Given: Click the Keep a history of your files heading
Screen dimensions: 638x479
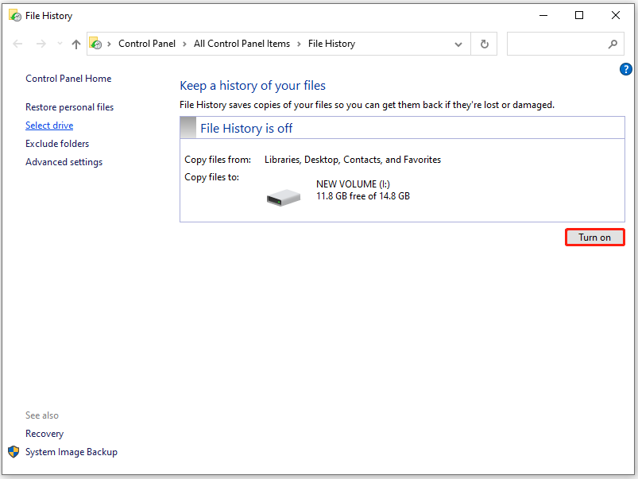Looking at the screenshot, I should click(253, 86).
